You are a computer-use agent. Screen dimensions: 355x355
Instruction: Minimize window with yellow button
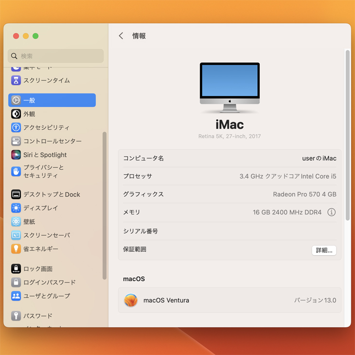26,36
